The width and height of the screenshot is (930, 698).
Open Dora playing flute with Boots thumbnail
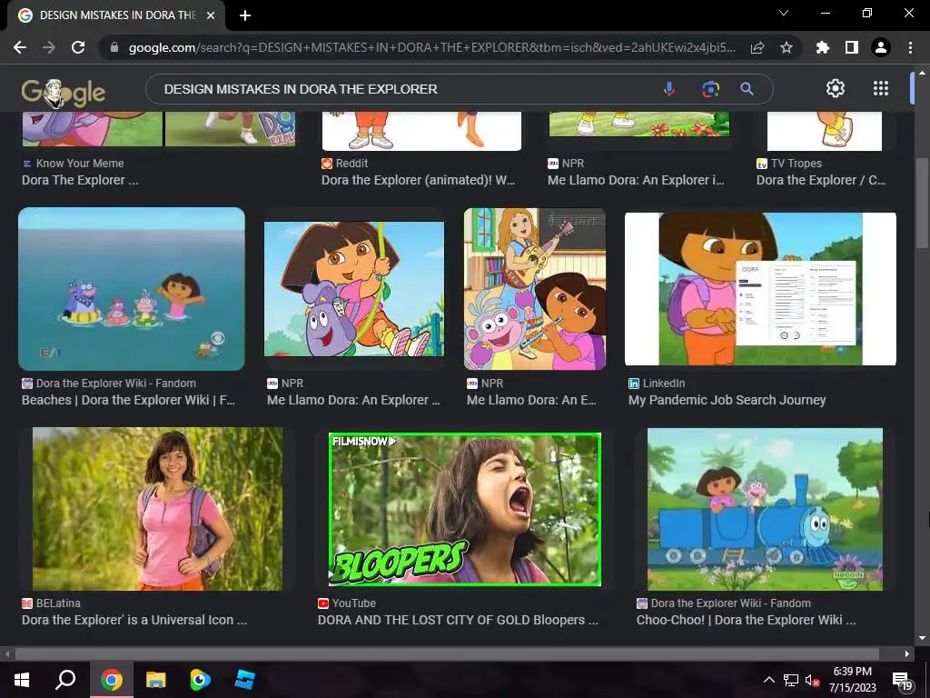pyautogui.click(x=535, y=289)
